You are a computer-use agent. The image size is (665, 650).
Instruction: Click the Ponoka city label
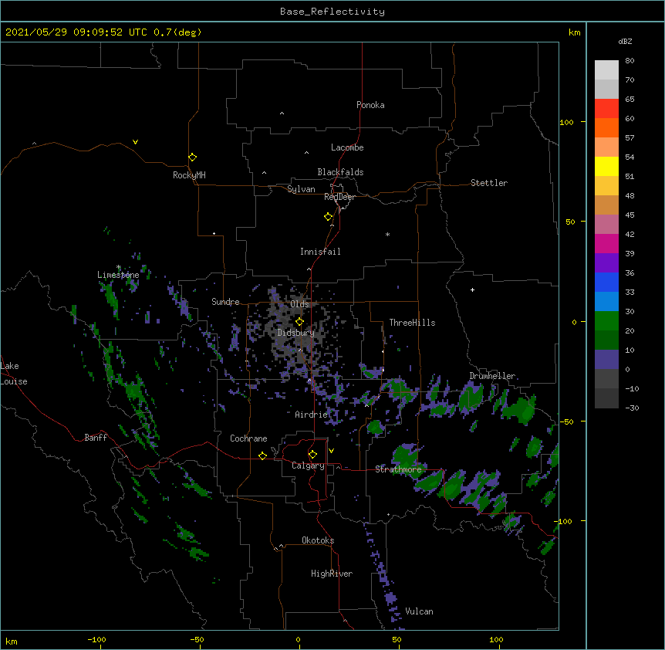[x=370, y=105]
